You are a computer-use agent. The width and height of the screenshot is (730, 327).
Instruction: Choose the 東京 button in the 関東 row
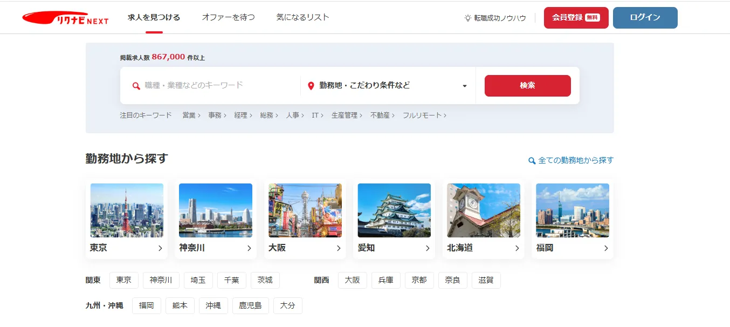tap(124, 280)
